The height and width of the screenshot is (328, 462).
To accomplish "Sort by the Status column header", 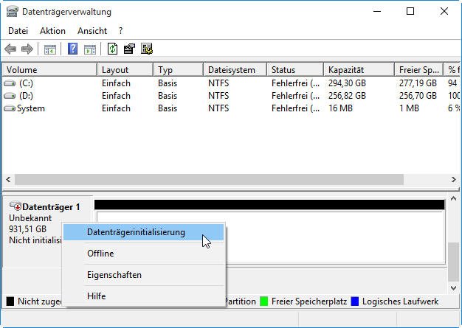I will 295,70.
